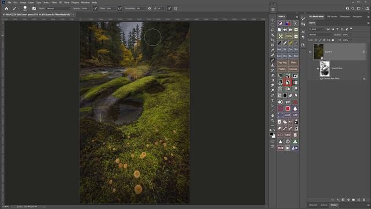Click the TK new document icon

[x=279, y=30]
